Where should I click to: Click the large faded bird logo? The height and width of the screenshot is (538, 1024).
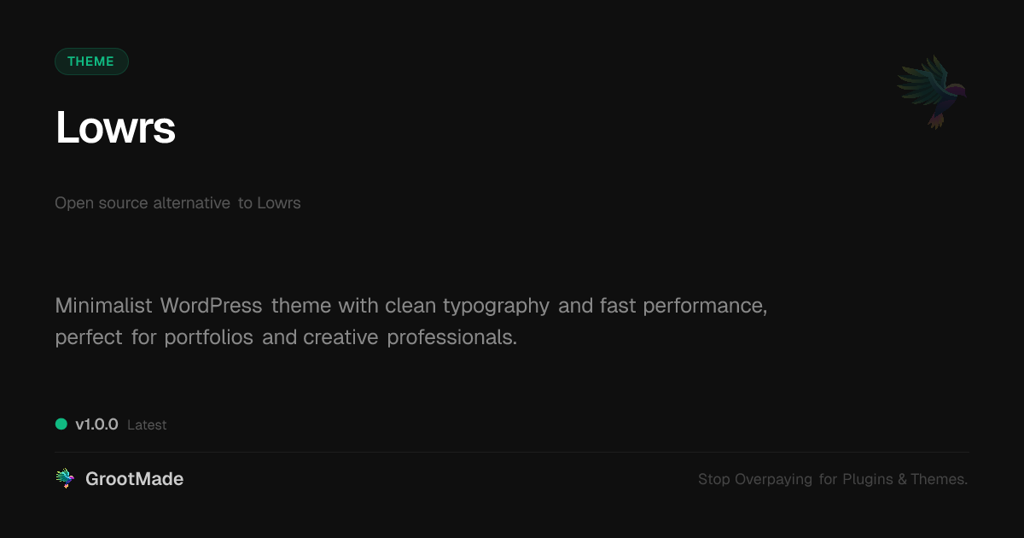pyautogui.click(x=931, y=91)
